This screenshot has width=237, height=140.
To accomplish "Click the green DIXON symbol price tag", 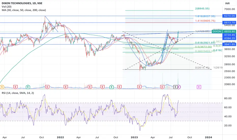I will tap(217, 32).
